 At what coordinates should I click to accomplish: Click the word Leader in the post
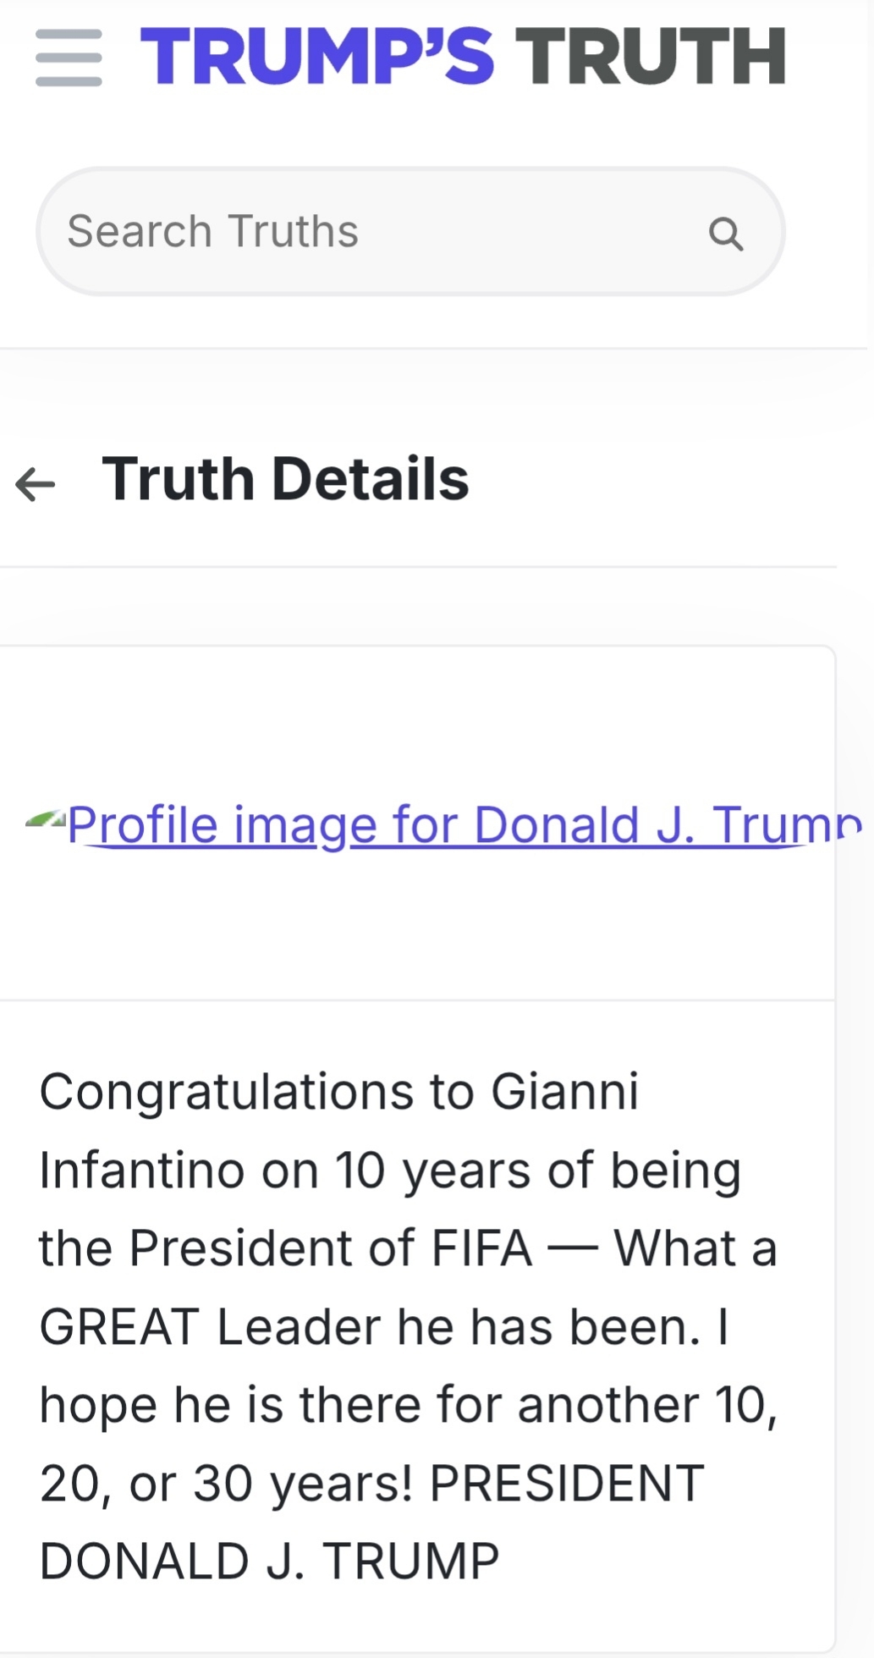click(298, 1327)
